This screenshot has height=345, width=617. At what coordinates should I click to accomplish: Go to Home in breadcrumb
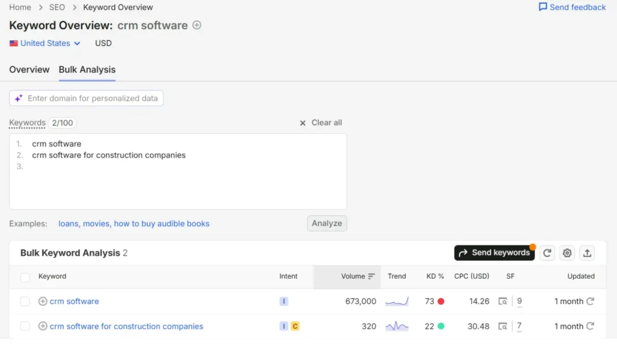tap(20, 7)
